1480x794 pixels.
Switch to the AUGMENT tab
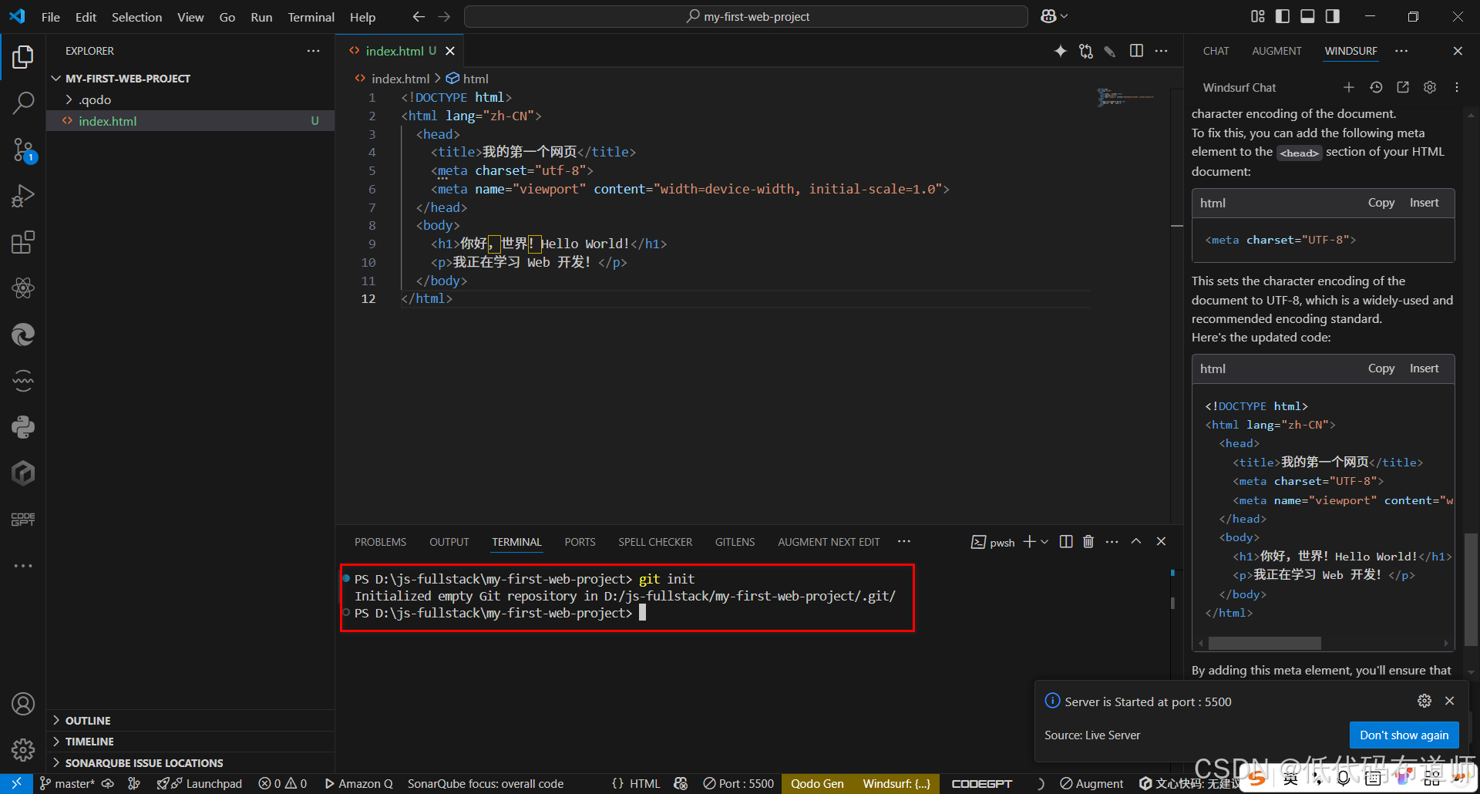(1276, 51)
